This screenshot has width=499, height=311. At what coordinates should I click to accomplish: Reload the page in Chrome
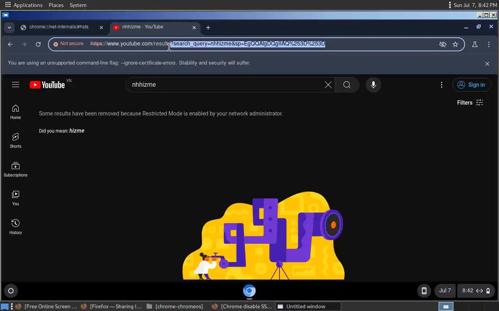[x=38, y=44]
